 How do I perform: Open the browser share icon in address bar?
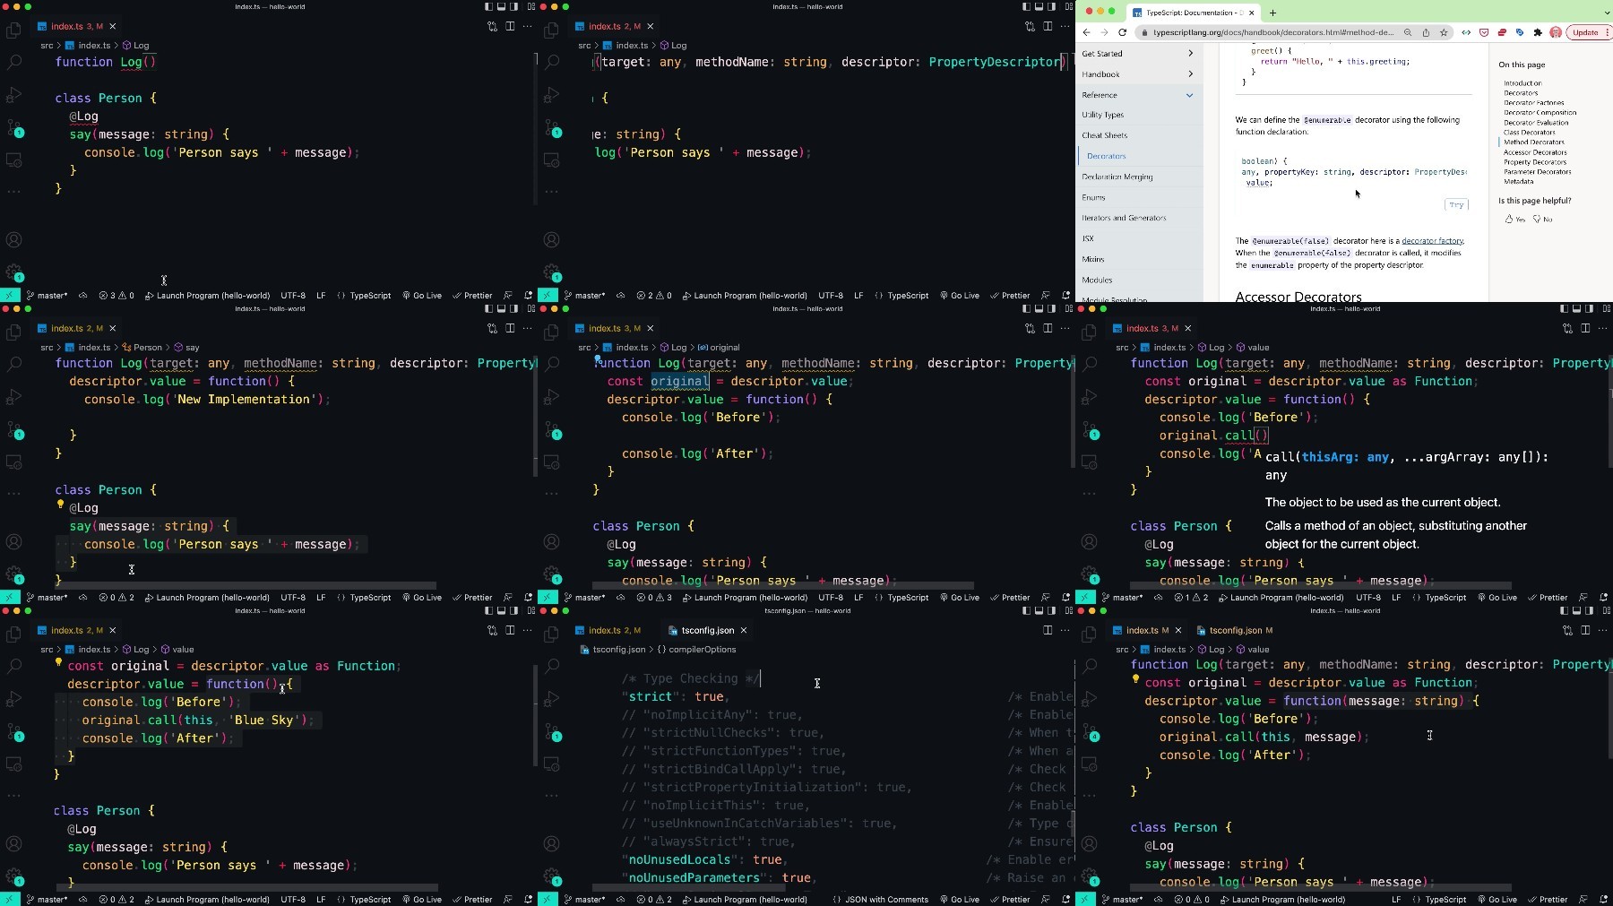click(x=1426, y=32)
